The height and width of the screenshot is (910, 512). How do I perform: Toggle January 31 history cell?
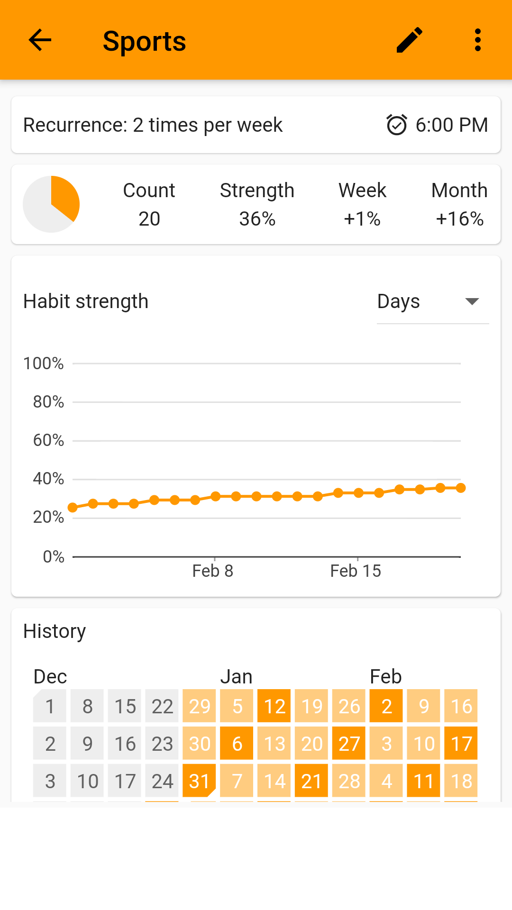[x=199, y=781]
